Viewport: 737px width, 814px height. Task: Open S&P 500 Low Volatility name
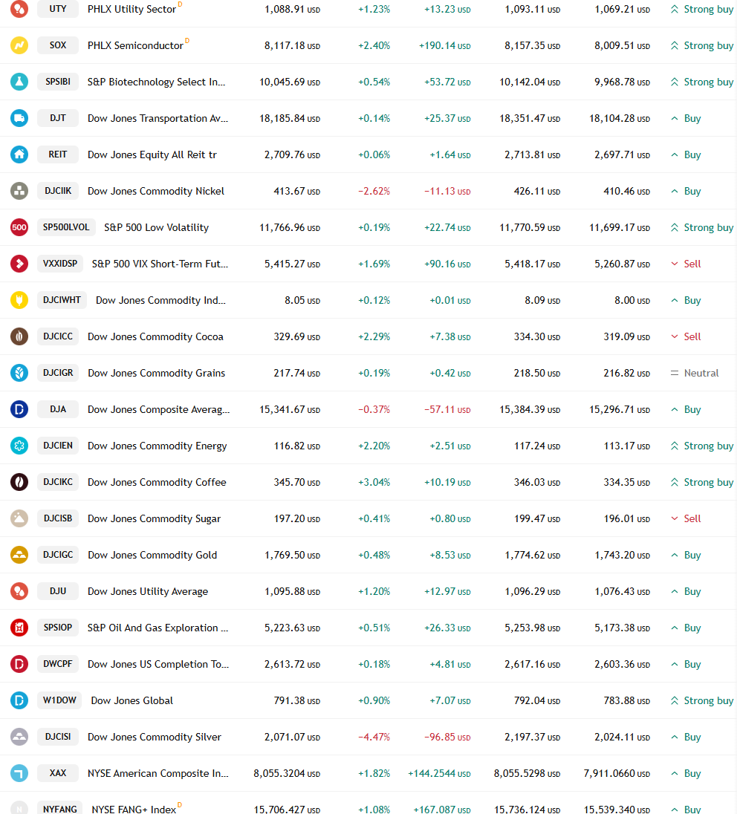[x=156, y=227]
